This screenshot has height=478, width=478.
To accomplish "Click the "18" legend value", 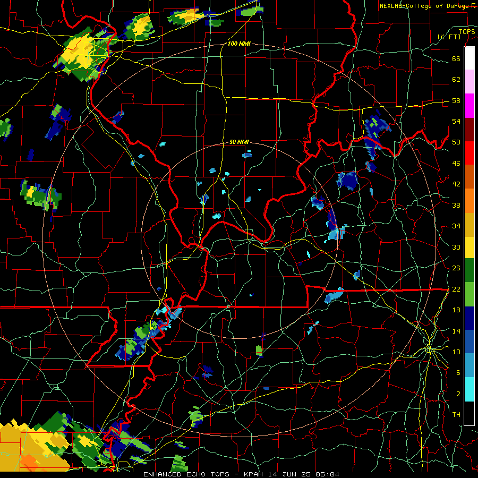I will click(456, 310).
